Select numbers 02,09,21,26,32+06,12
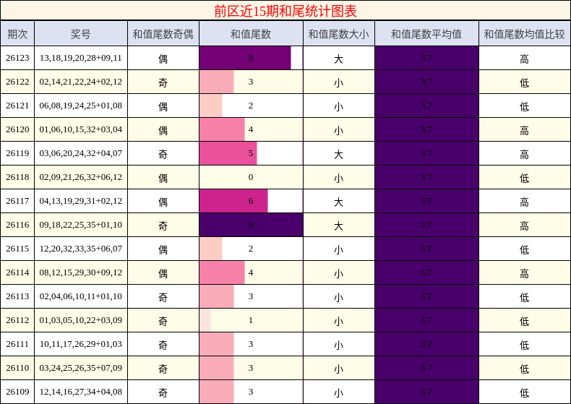 [81, 177]
